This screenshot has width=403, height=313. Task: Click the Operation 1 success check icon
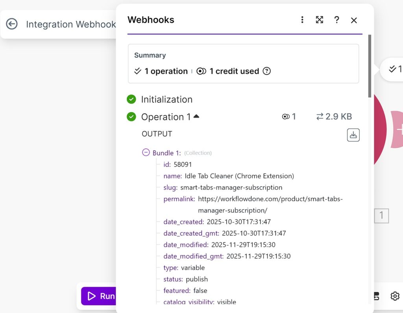point(131,117)
